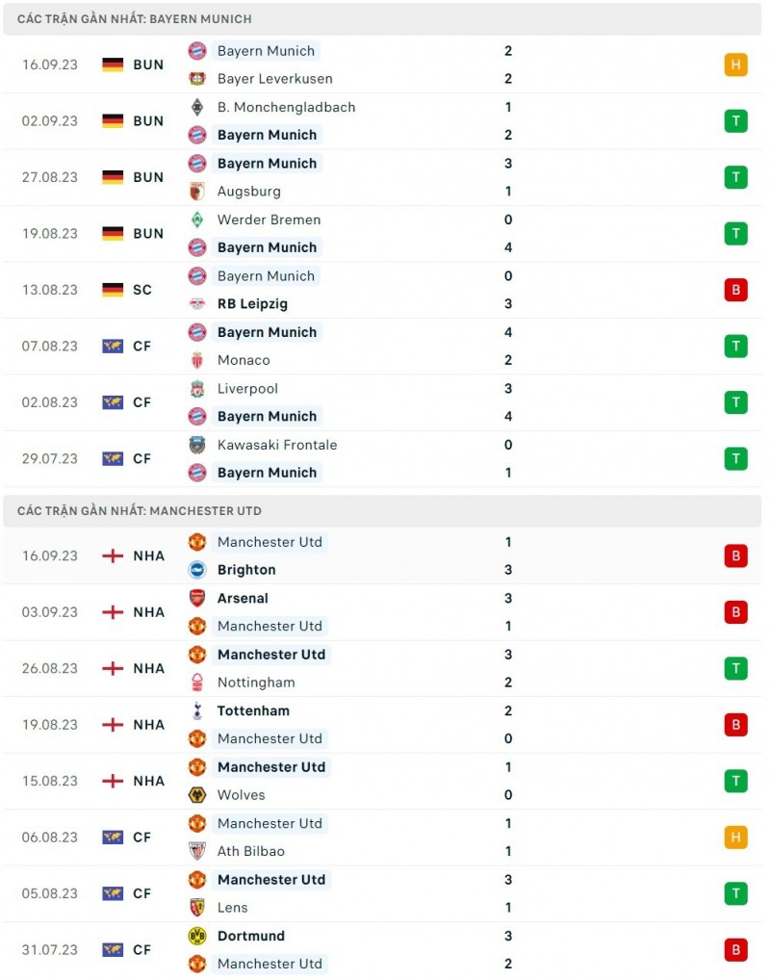Click the Arsenal club crest icon
The width and height of the screenshot is (770, 980).
(x=197, y=598)
